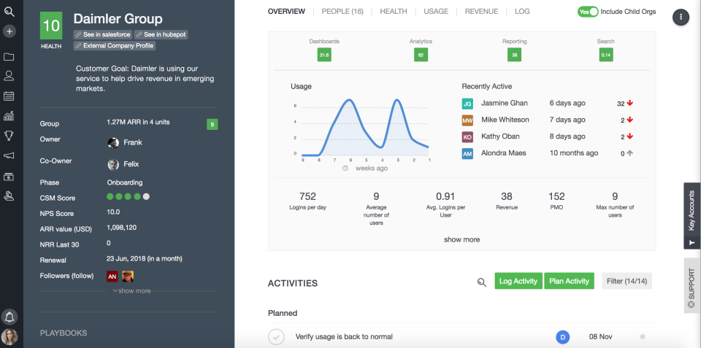Click the Verify usage is back to normal text
The image size is (701, 348).
click(x=344, y=336)
